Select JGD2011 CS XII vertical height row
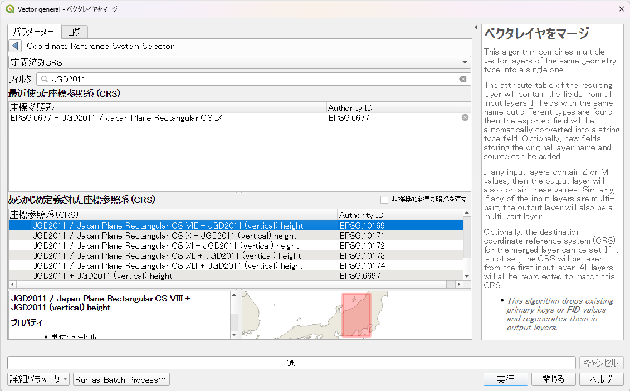630x391 pixels. 236,255
